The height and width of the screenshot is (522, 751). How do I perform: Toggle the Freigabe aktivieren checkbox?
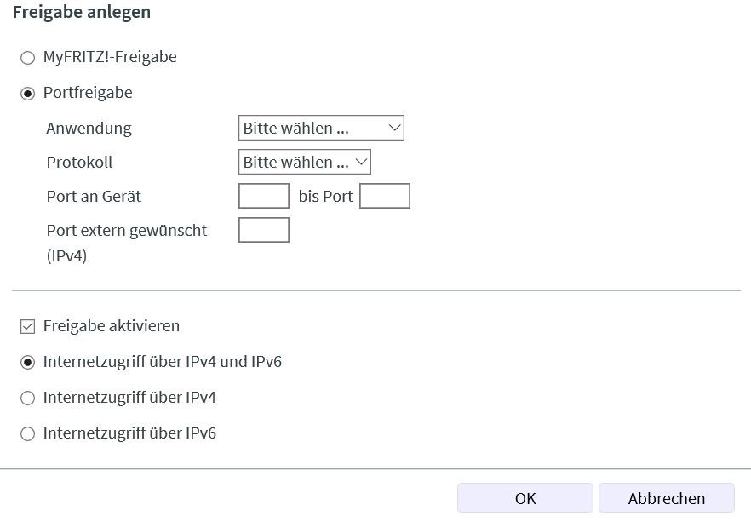pyautogui.click(x=27, y=326)
